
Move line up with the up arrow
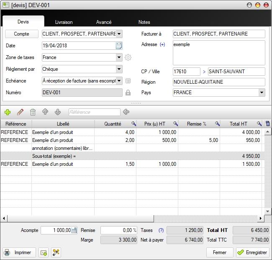(45, 112)
